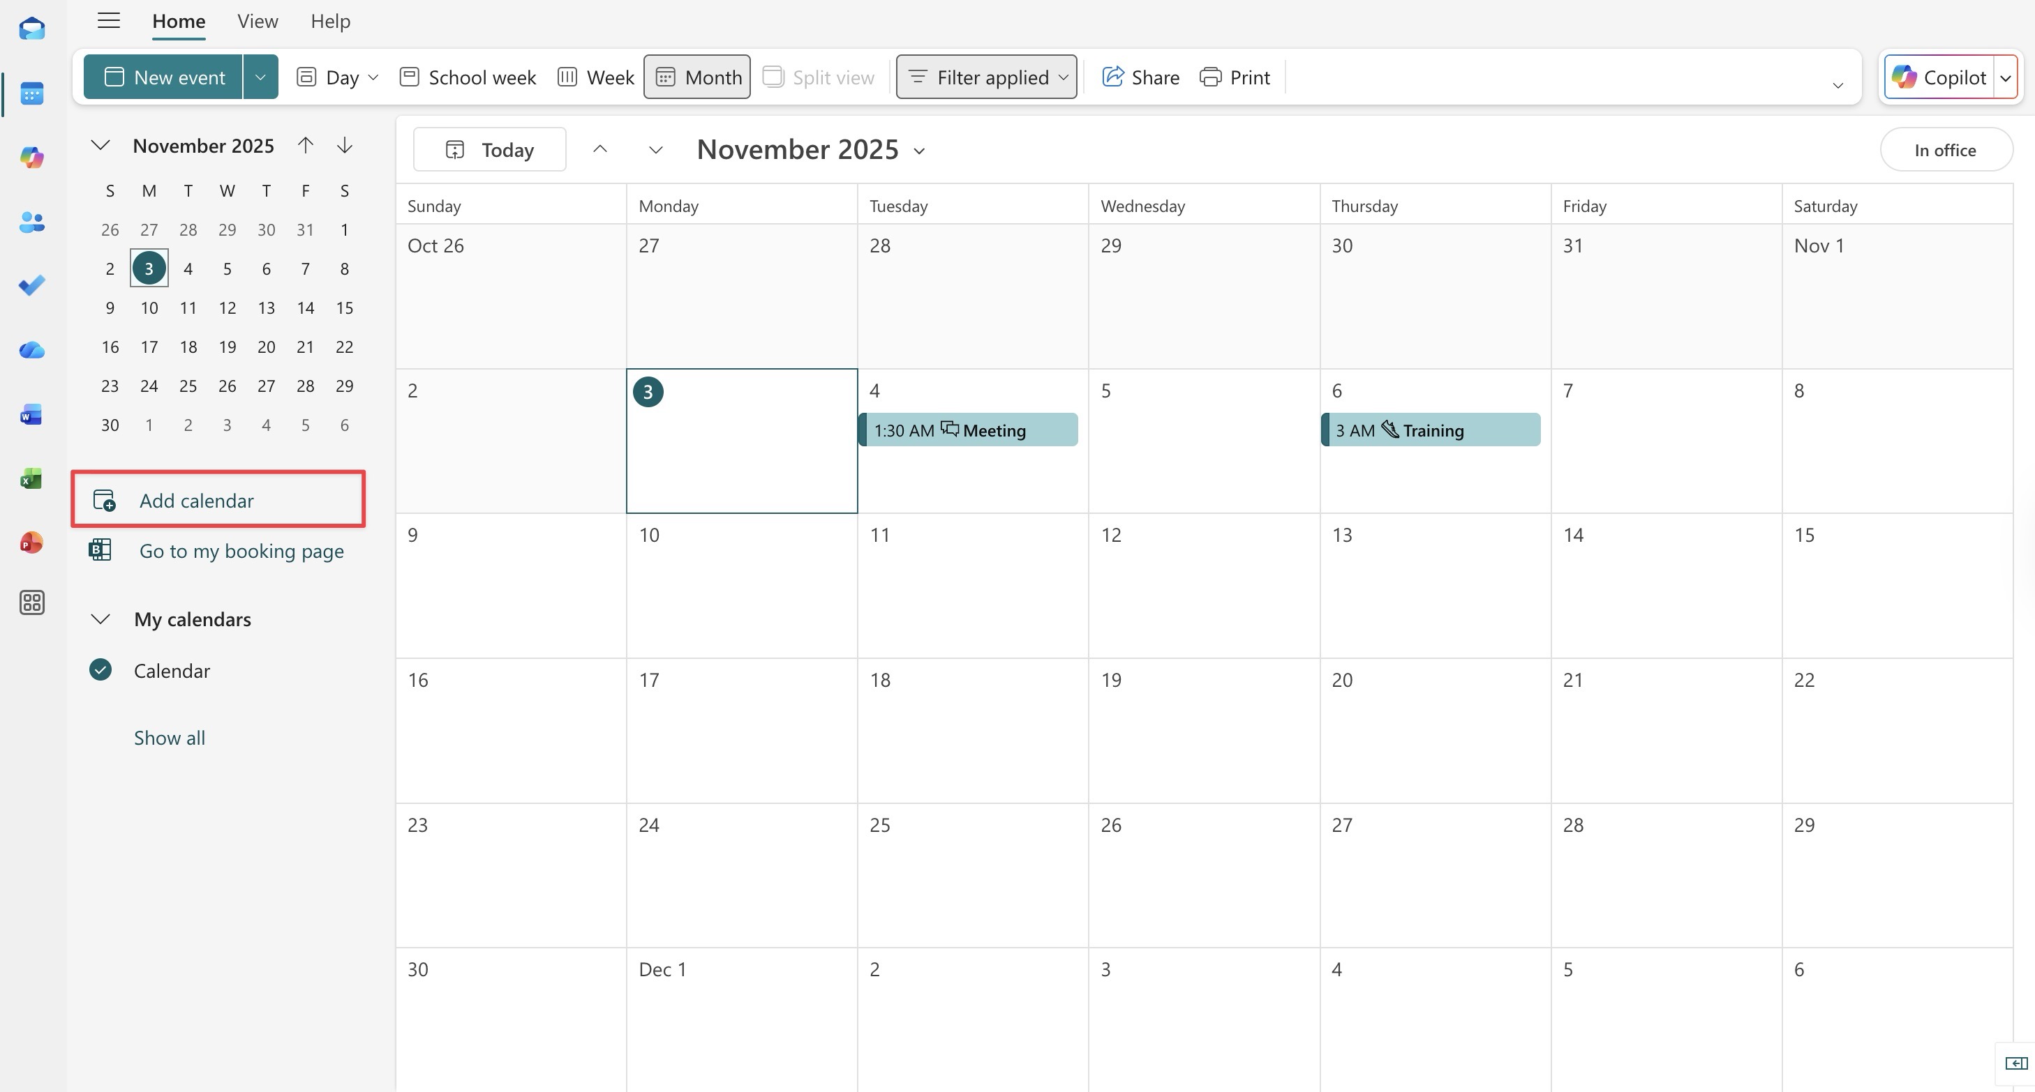The image size is (2035, 1092).
Task: Switch to School week view
Action: 468,77
